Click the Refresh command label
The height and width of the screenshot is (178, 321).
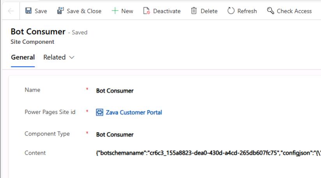point(247,11)
